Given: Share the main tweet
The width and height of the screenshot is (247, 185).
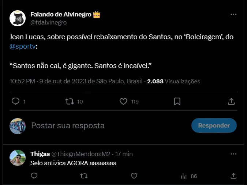Looking at the screenshot, I should [x=231, y=101].
